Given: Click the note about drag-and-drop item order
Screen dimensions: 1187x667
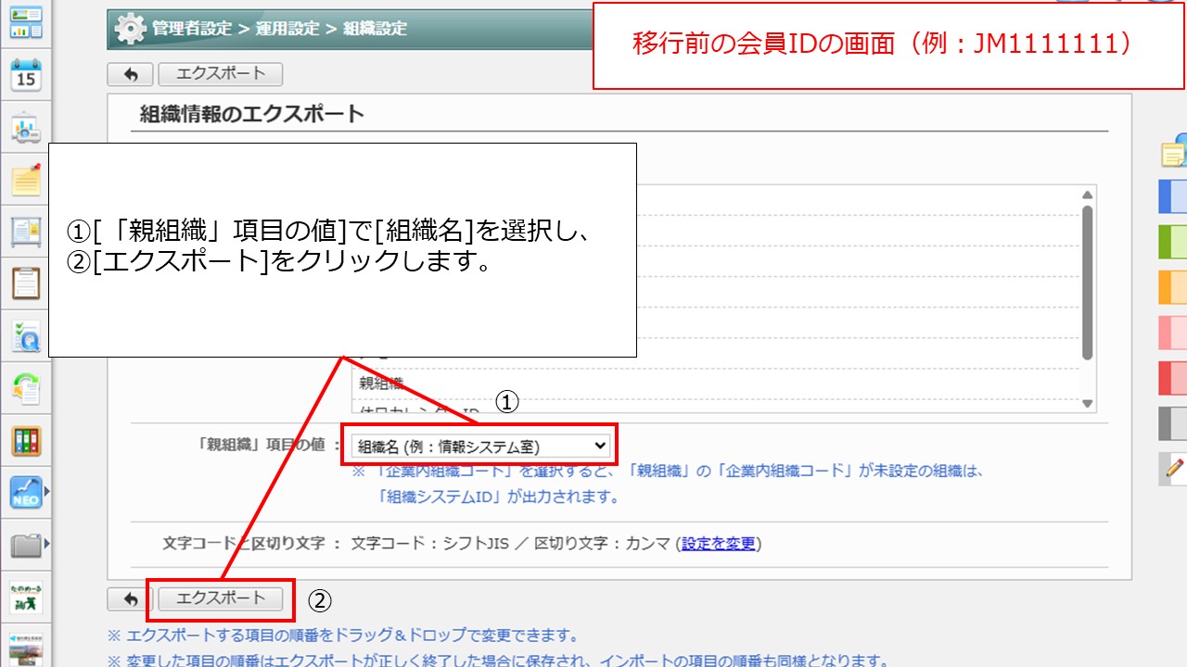Looking at the screenshot, I should pyautogui.click(x=343, y=636).
